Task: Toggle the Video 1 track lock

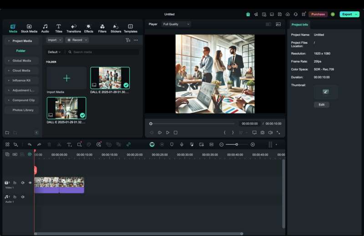Action: [x=15, y=183]
